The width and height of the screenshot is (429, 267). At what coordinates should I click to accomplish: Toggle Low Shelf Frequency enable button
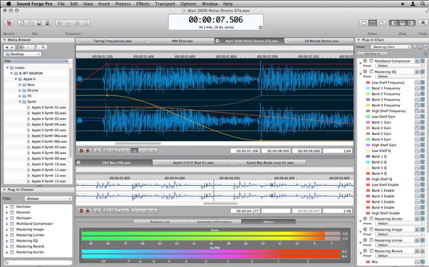[423, 83]
